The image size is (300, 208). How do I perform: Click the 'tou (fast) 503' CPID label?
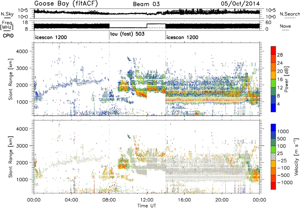point(127,34)
